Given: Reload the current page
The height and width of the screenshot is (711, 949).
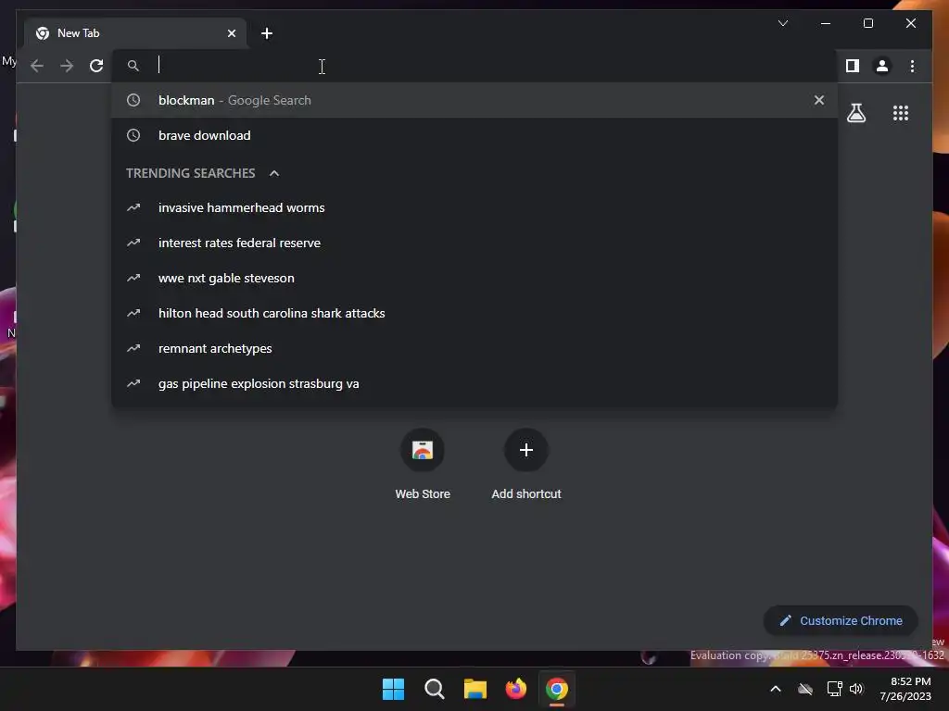Looking at the screenshot, I should click(x=96, y=66).
